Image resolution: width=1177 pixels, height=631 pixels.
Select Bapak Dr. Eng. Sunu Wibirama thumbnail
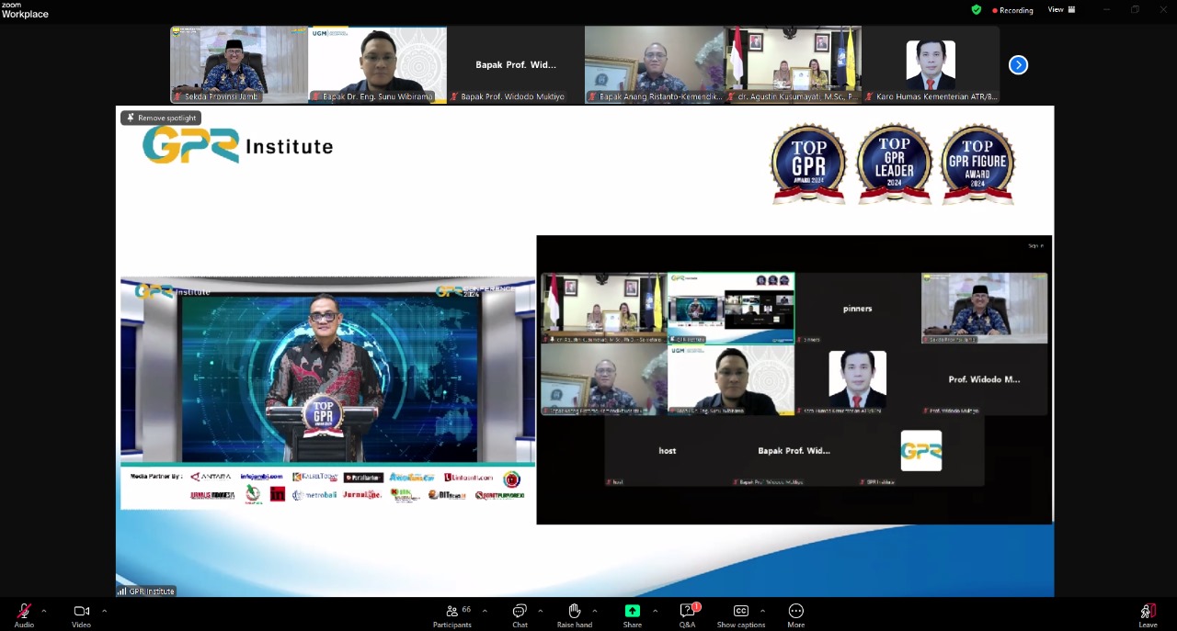coord(377,64)
